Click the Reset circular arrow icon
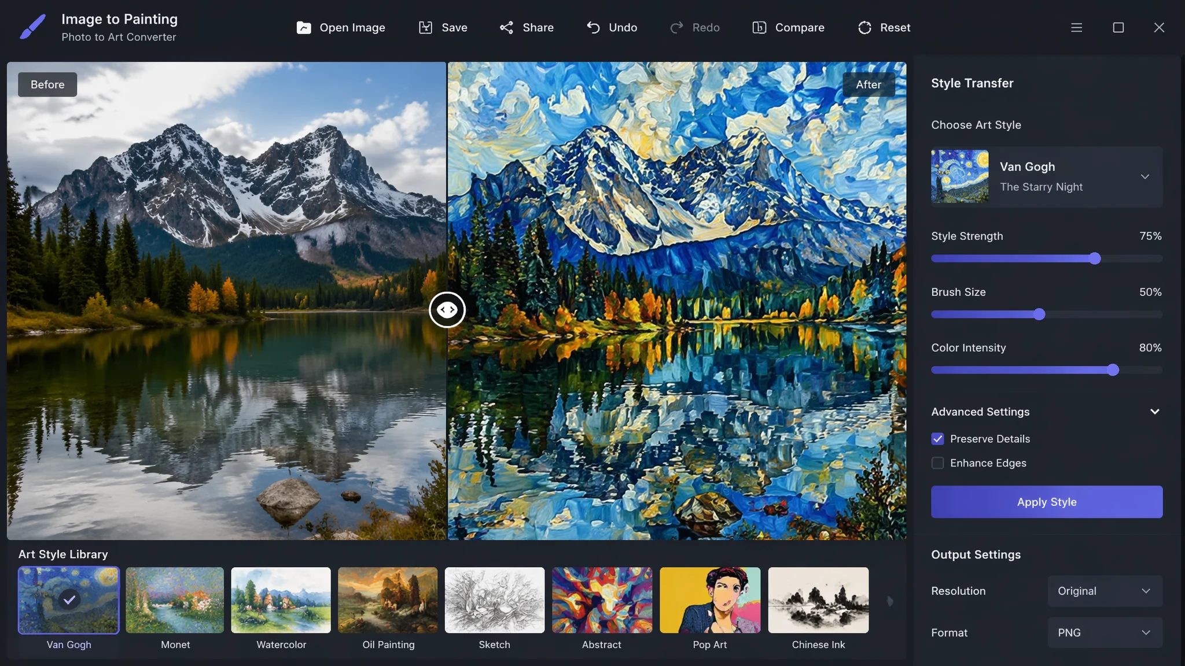This screenshot has width=1185, height=666. pyautogui.click(x=864, y=28)
